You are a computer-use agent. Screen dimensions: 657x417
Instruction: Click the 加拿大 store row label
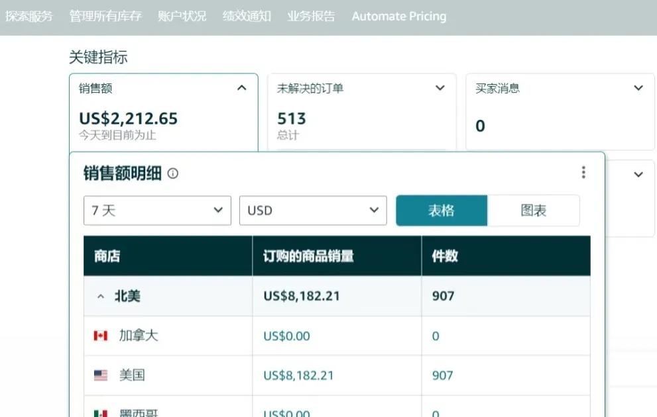139,336
